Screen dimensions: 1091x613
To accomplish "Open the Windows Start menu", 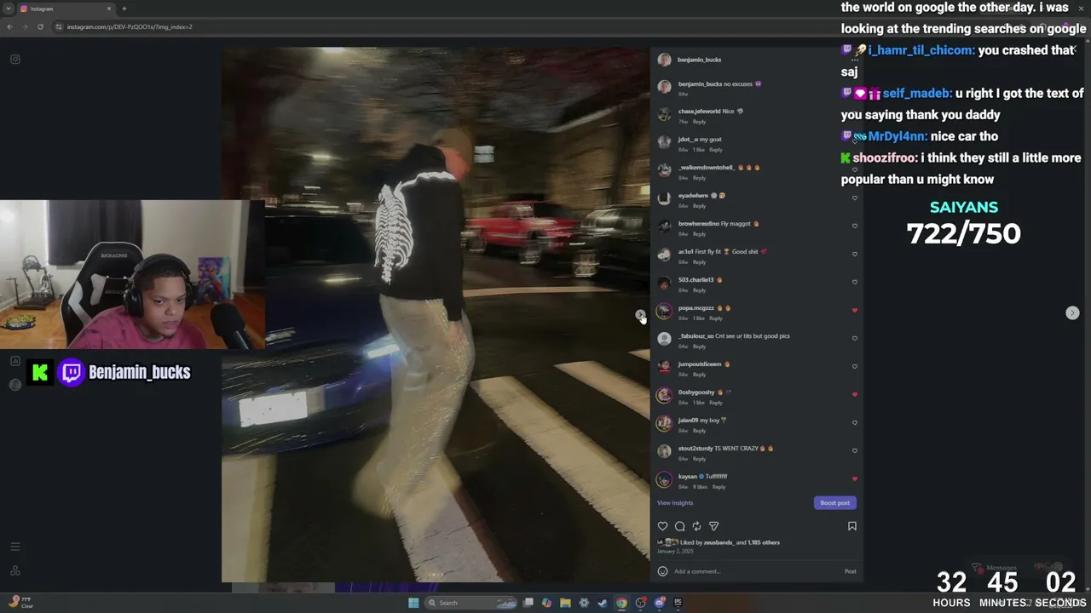I will tap(413, 603).
